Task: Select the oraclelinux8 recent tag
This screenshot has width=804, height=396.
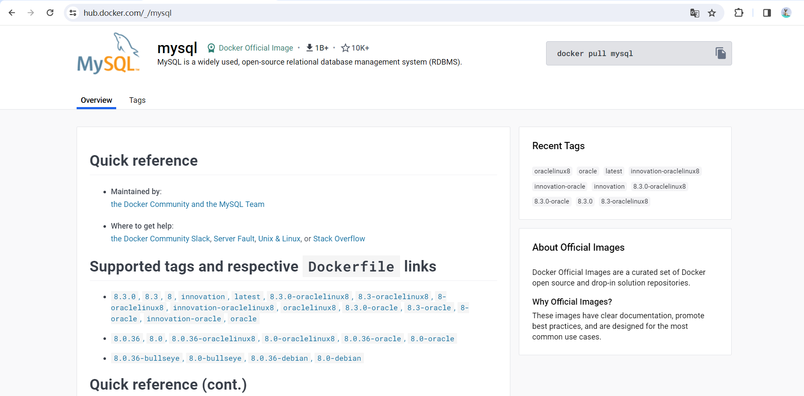Action: 552,171
